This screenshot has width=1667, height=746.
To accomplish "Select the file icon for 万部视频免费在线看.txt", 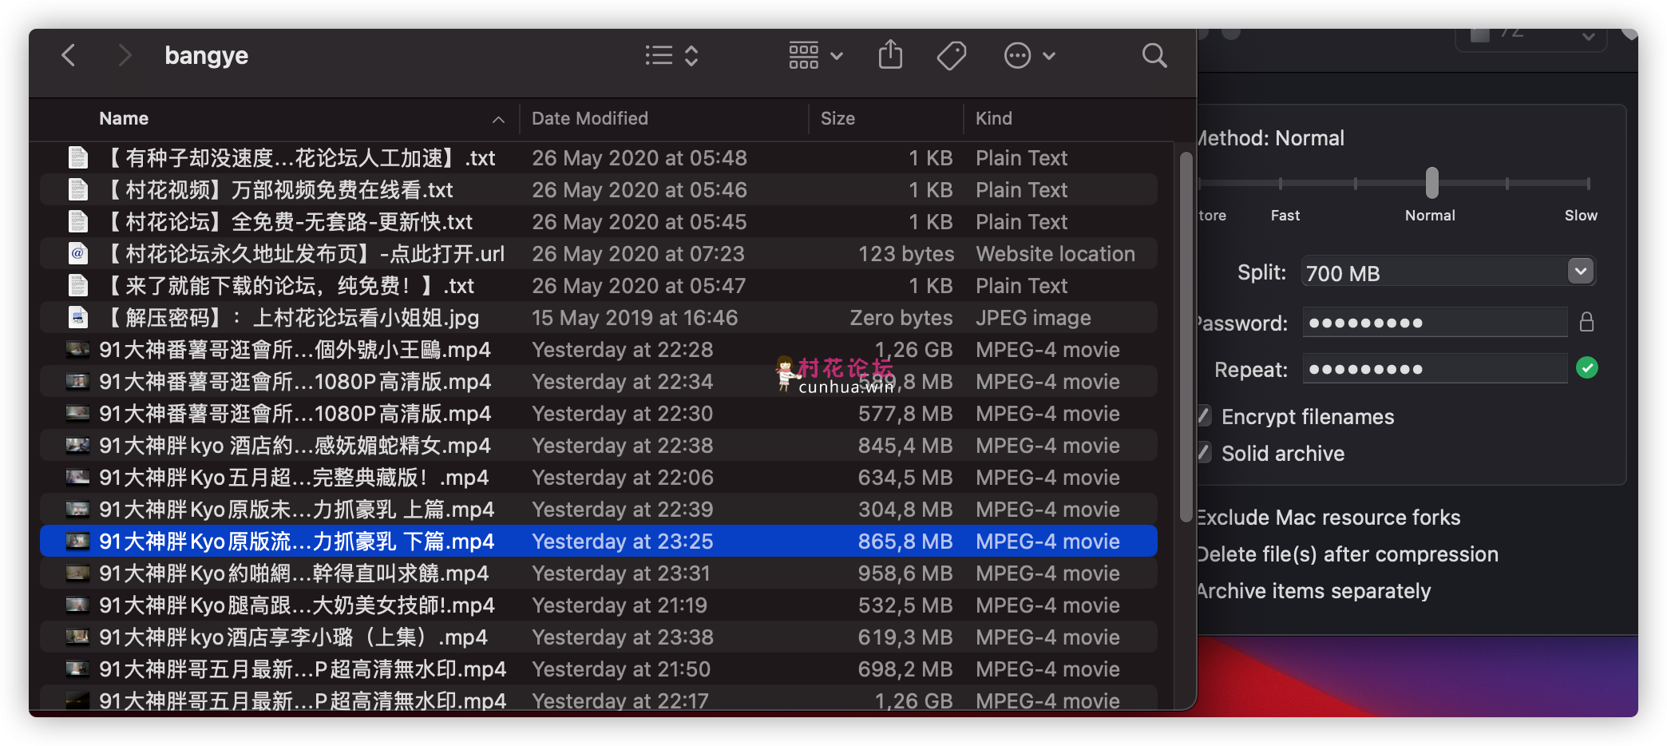I will click(x=77, y=189).
